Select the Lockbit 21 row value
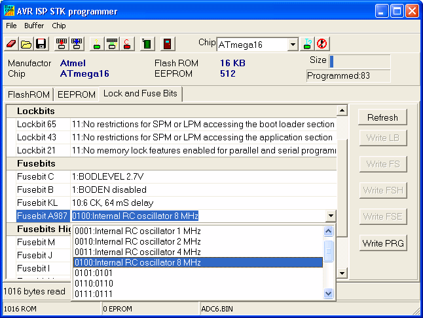Image resolution: width=423 pixels, height=318 pixels. [x=204, y=150]
